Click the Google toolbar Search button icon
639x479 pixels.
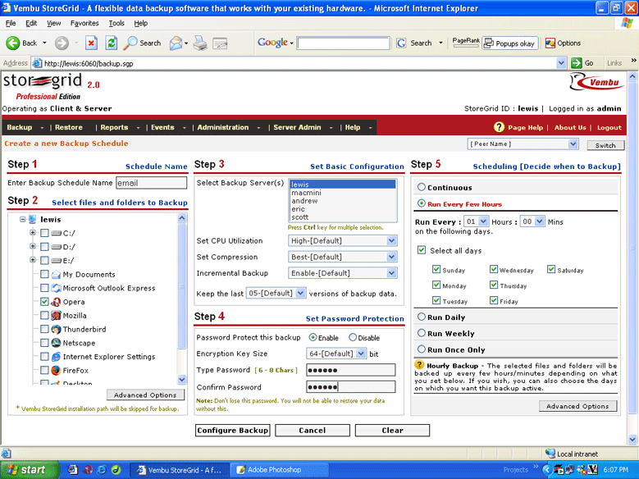click(401, 43)
